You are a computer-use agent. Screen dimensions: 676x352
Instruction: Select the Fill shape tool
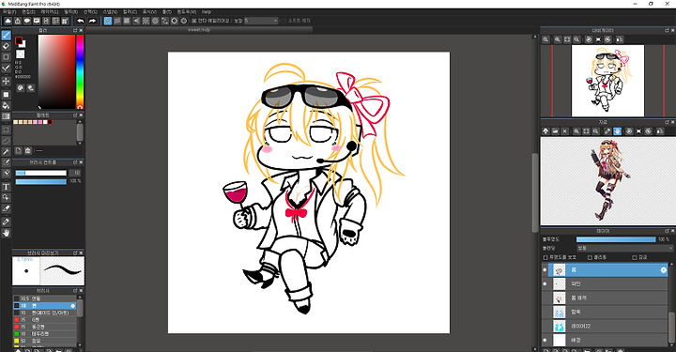point(6,95)
